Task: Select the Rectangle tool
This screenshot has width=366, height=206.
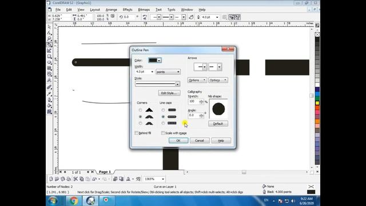Action: tap(49, 57)
